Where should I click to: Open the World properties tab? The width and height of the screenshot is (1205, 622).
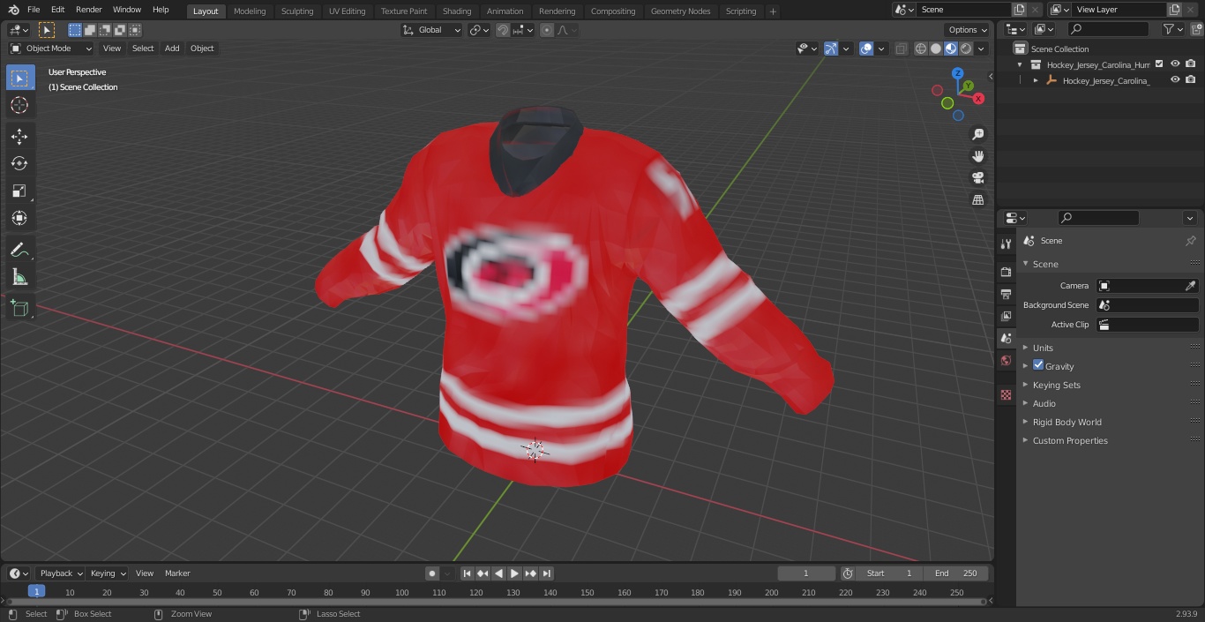1006,360
